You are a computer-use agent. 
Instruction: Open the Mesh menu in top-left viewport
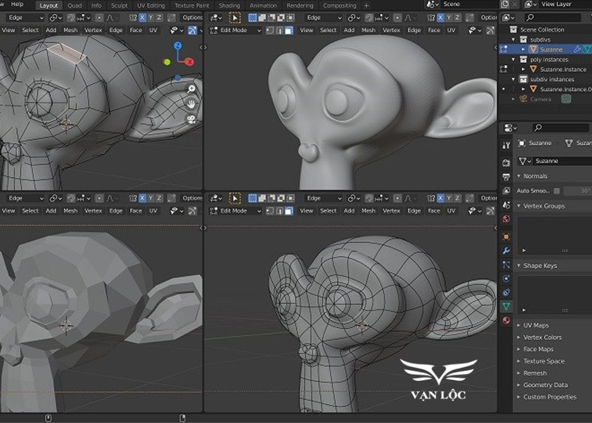[70, 30]
